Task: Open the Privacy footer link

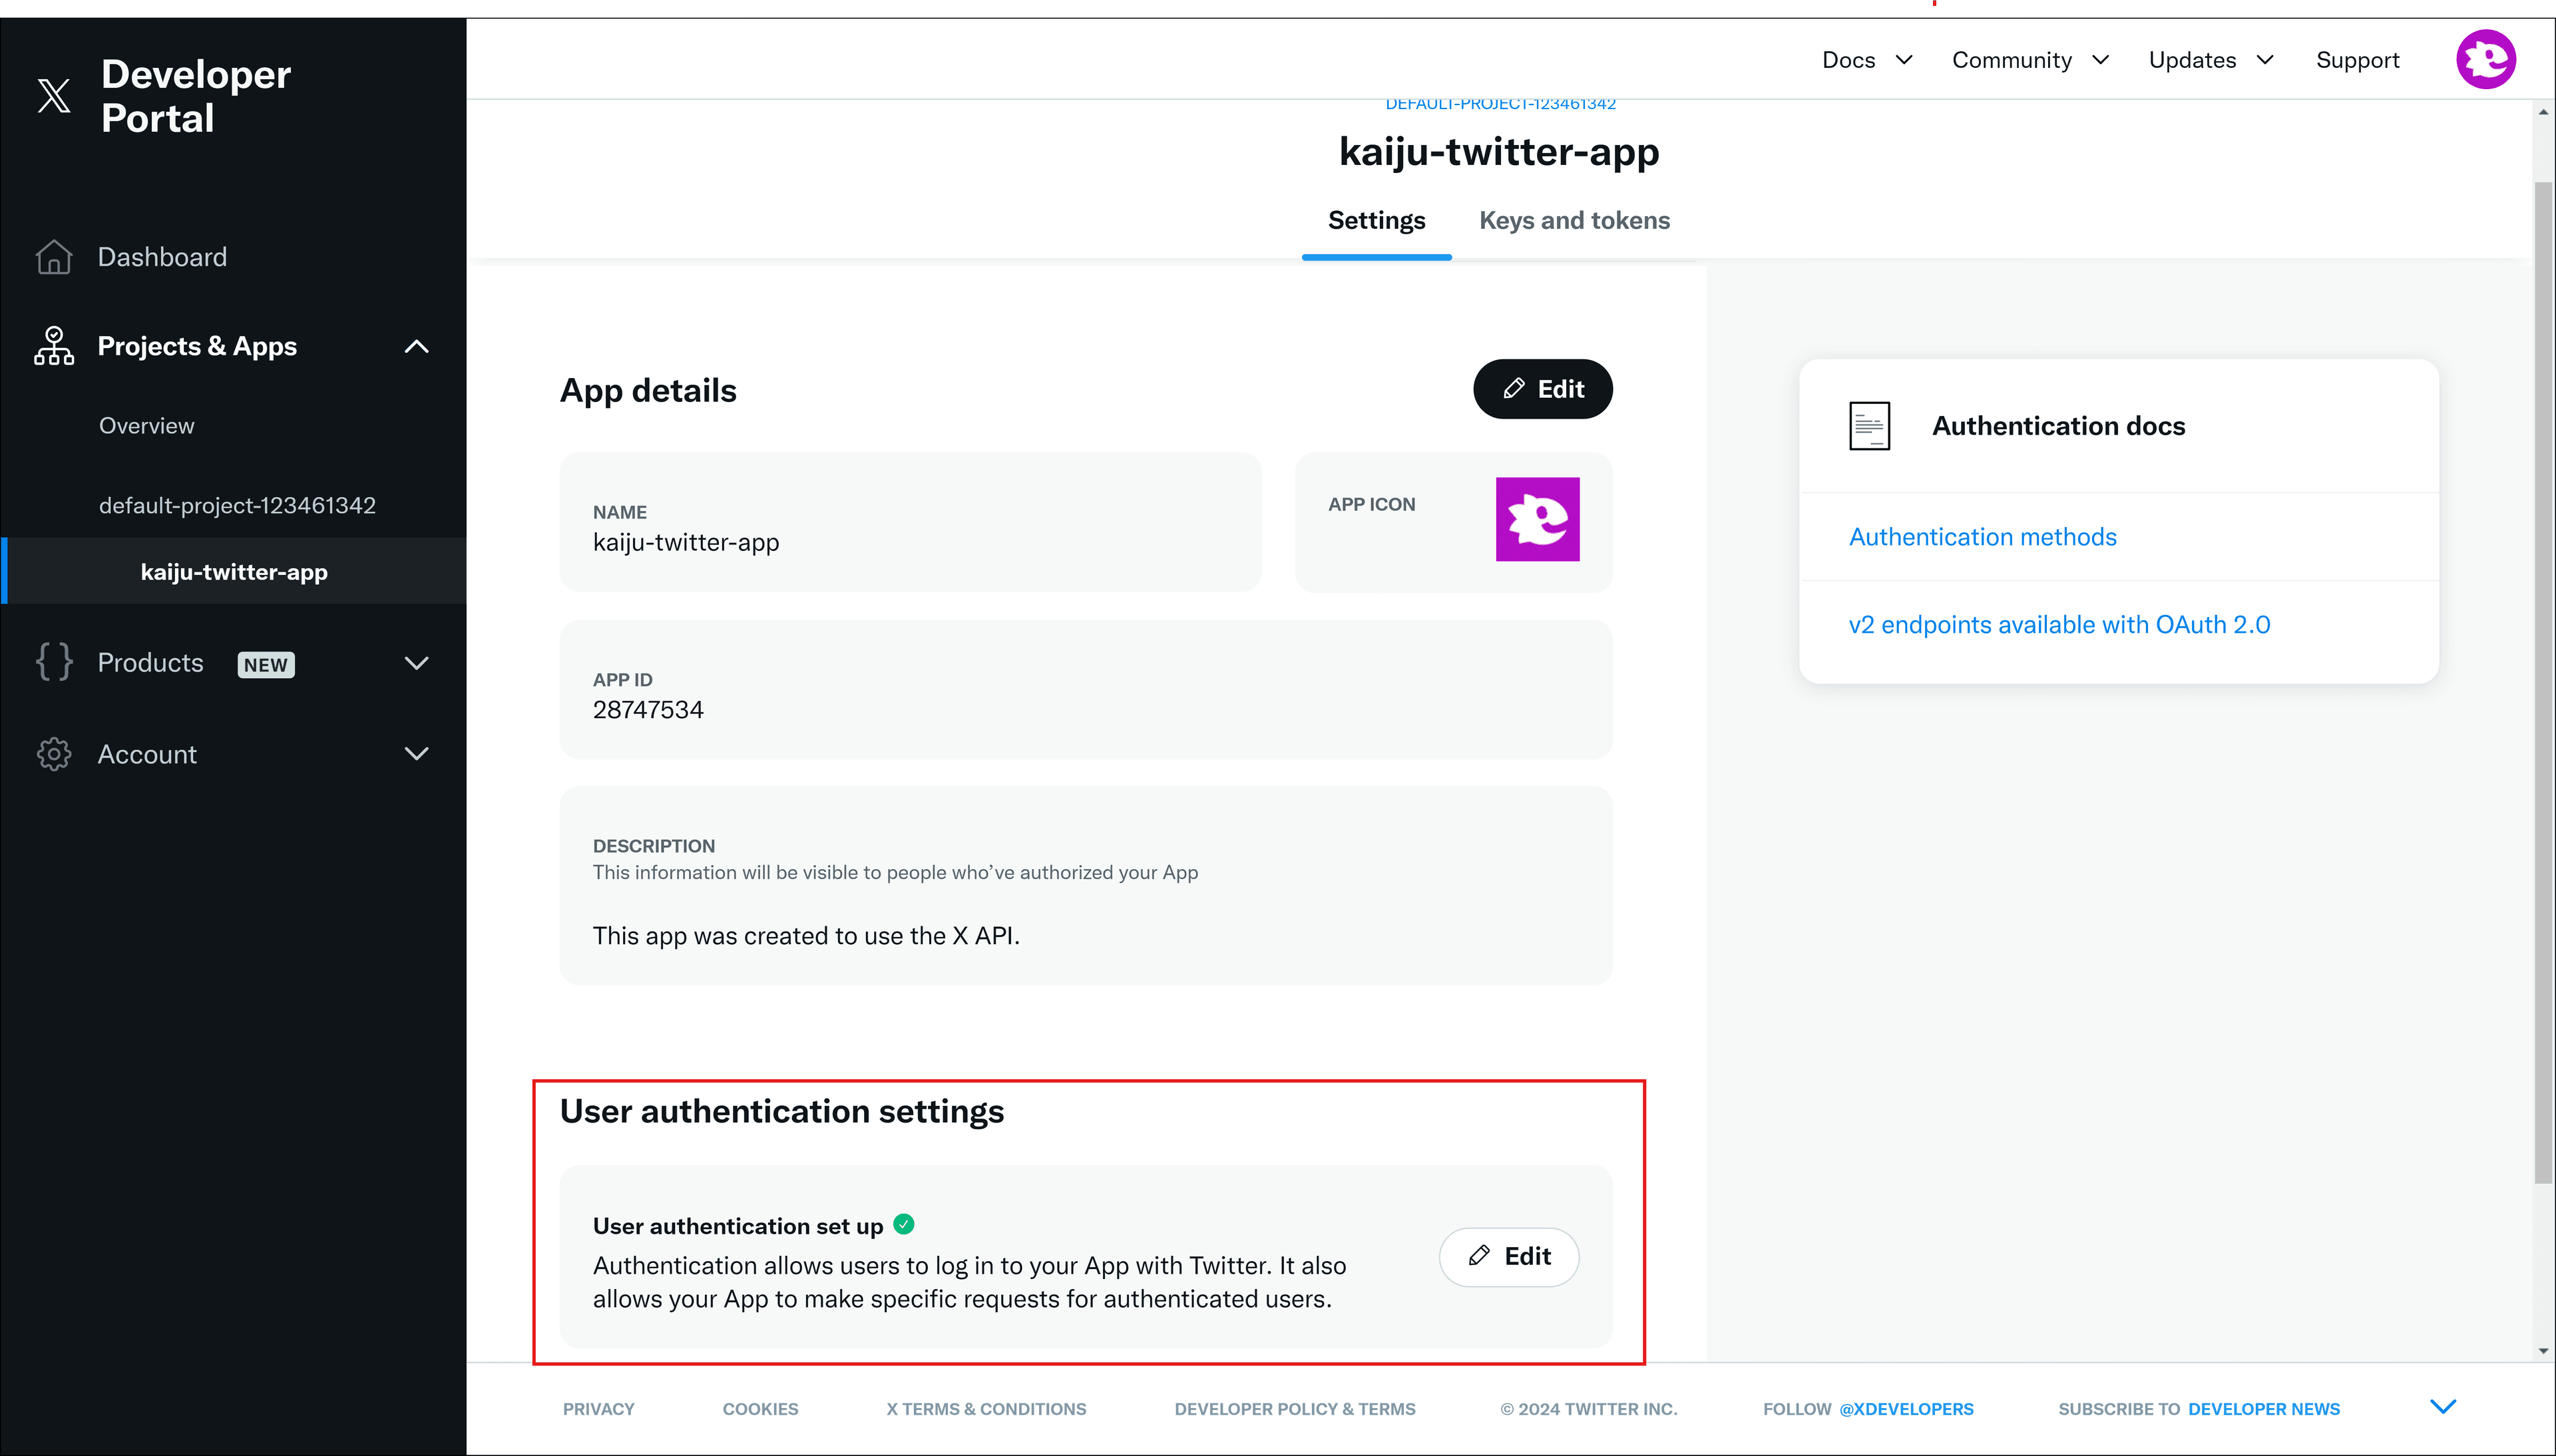Action: pyautogui.click(x=598, y=1409)
